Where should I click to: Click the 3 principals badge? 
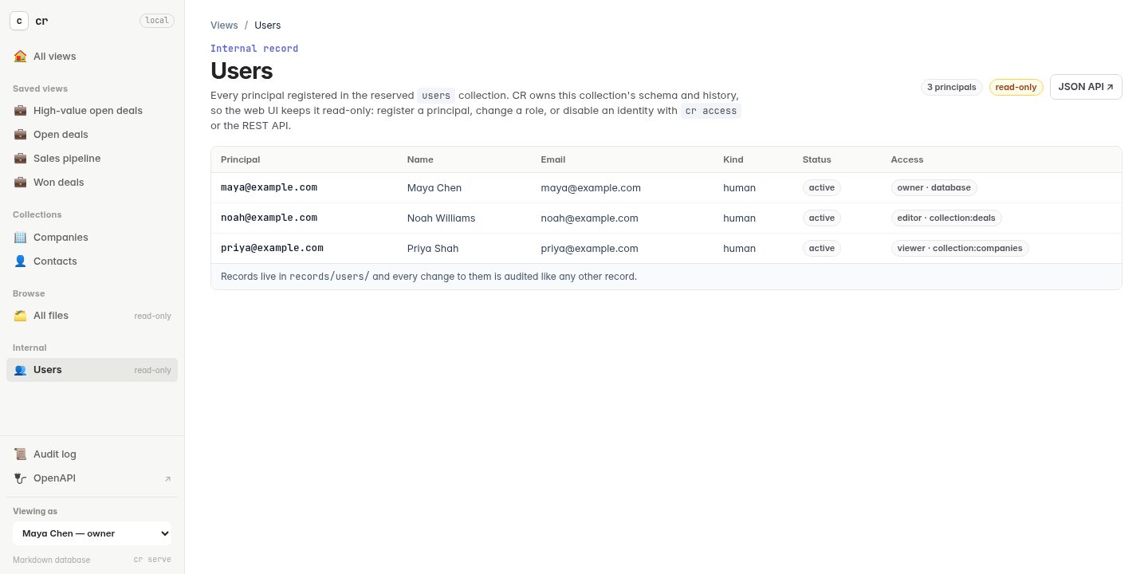point(951,88)
